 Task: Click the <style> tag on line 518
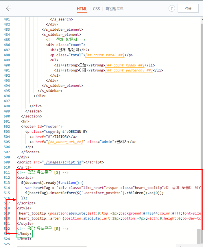click(24, 208)
